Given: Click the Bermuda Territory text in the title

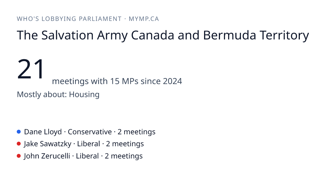Looking at the screenshot, I should (x=256, y=36).
